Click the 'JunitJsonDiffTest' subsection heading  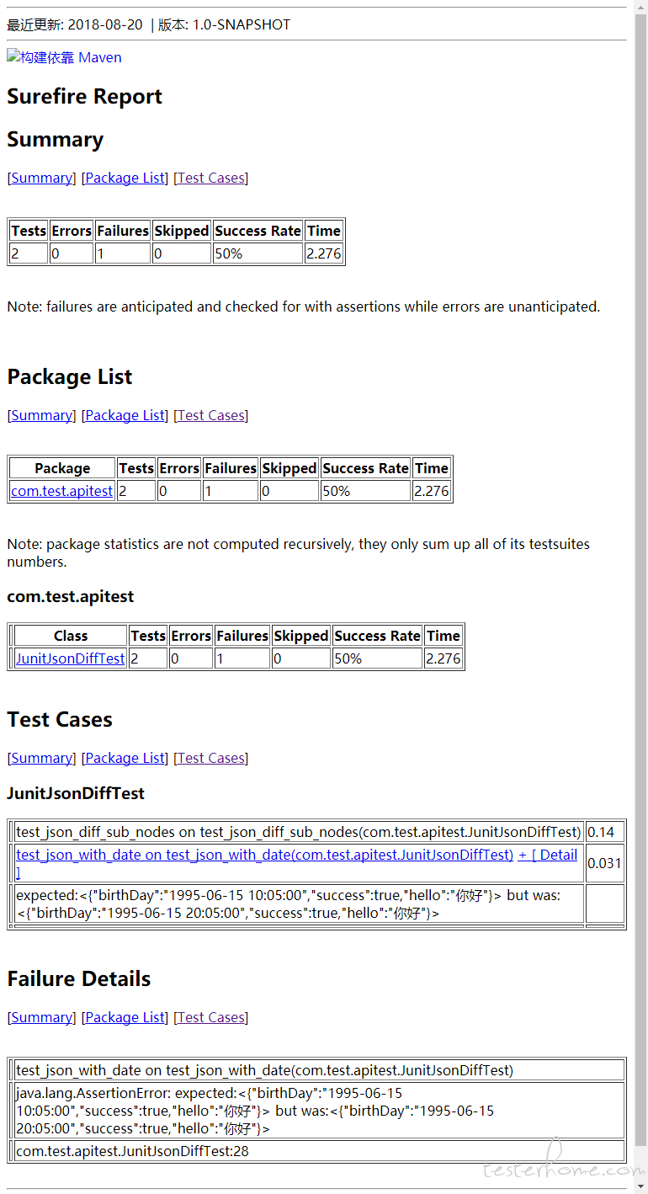coord(76,793)
